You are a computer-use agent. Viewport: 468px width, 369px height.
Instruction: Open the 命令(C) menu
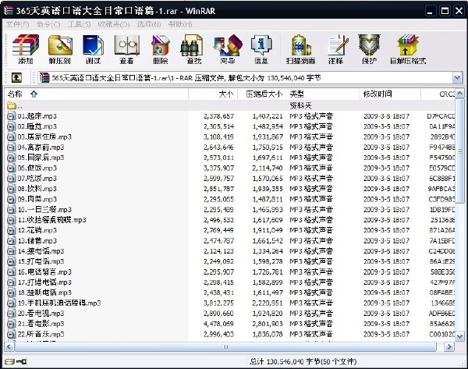pyautogui.click(x=48, y=24)
